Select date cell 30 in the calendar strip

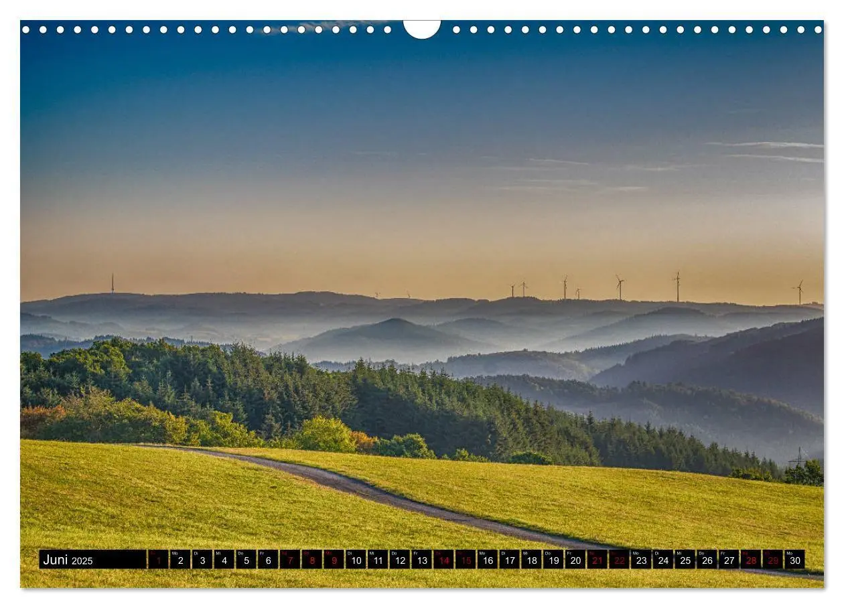click(x=794, y=560)
